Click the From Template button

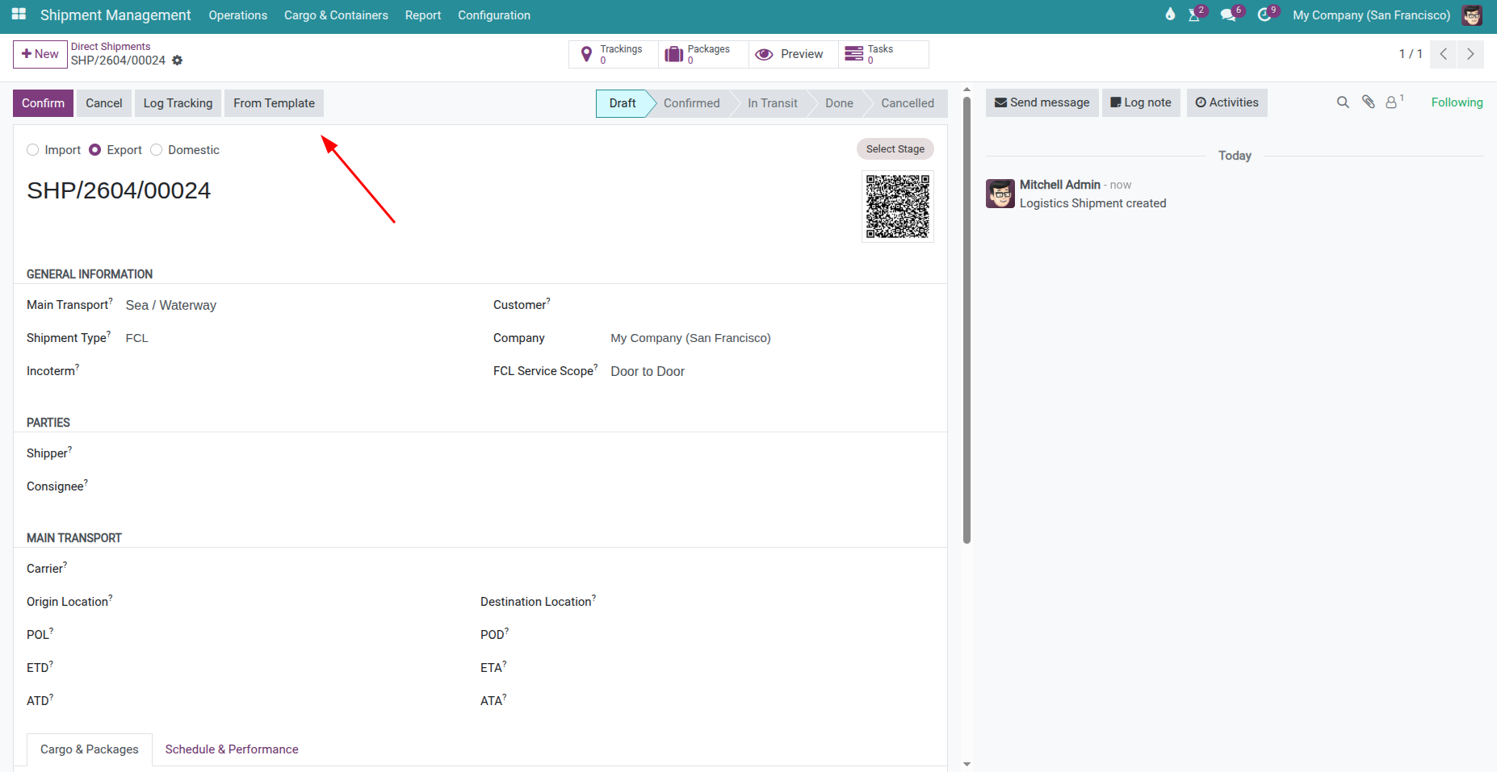coord(274,103)
